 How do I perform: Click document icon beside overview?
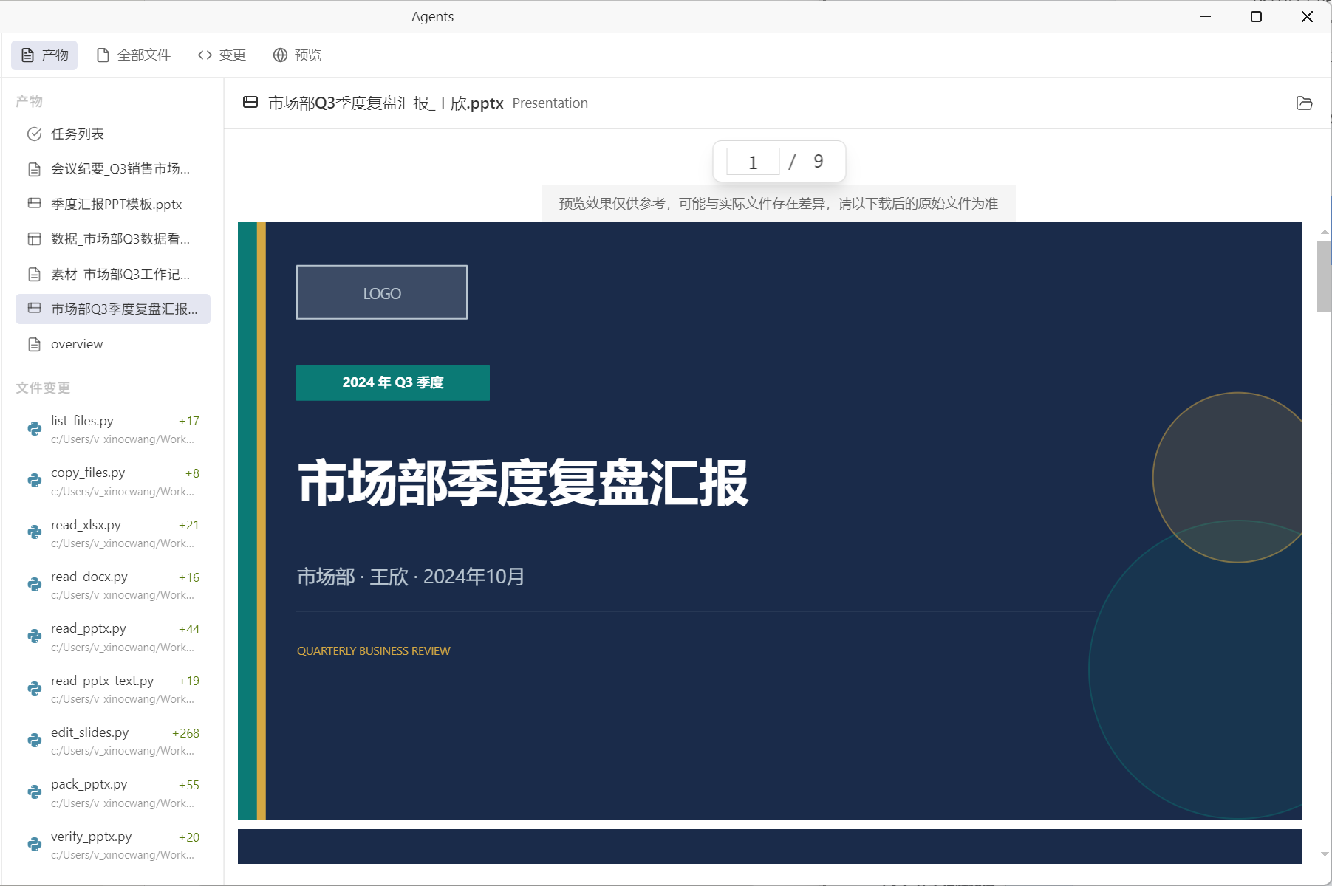pyautogui.click(x=34, y=345)
